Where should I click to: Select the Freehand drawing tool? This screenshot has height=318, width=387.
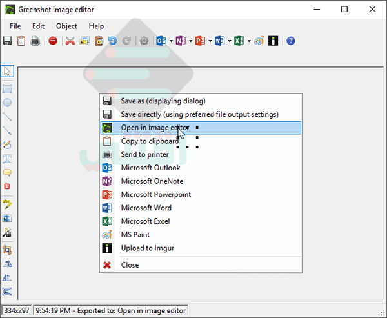(7, 144)
